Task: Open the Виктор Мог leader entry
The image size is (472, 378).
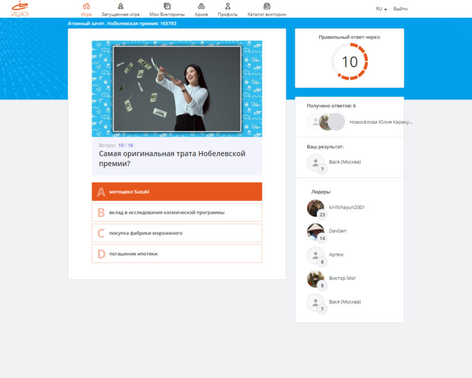Action: (x=342, y=278)
